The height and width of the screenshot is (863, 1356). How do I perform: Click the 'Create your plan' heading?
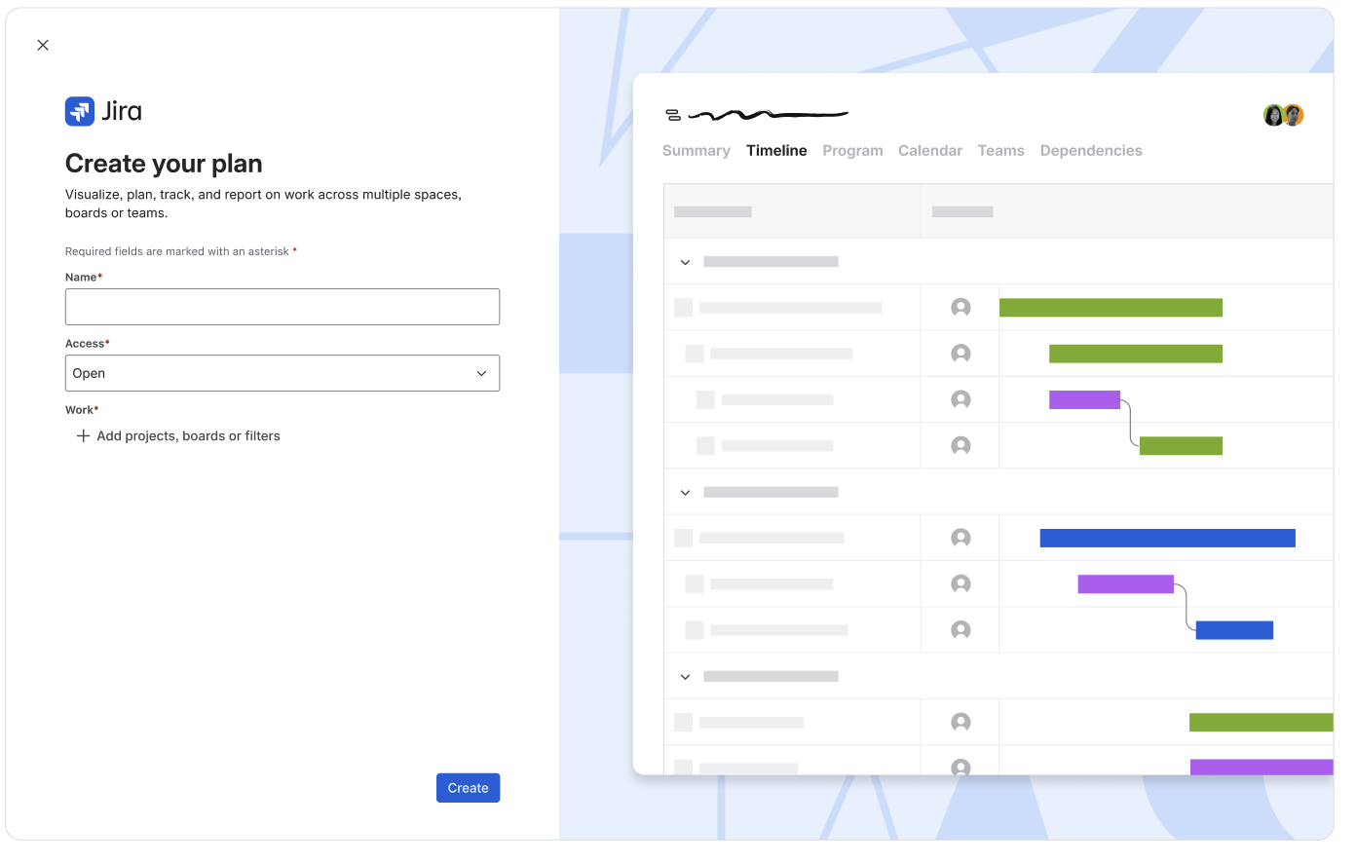coord(164,164)
